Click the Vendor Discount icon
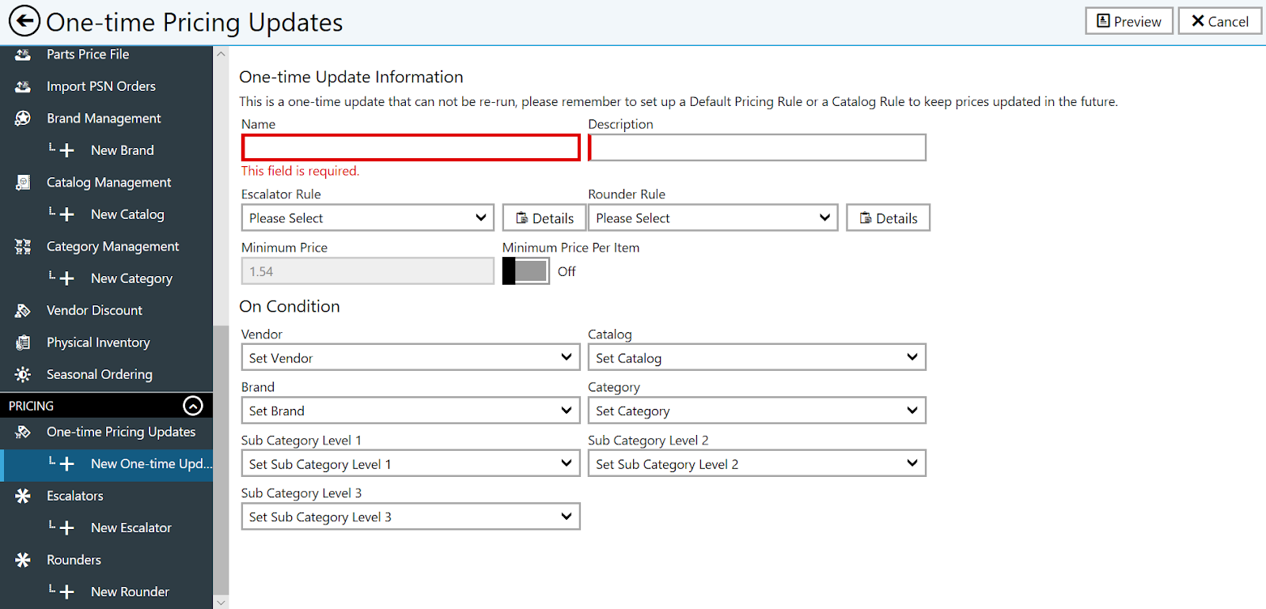The height and width of the screenshot is (609, 1266). [x=23, y=311]
